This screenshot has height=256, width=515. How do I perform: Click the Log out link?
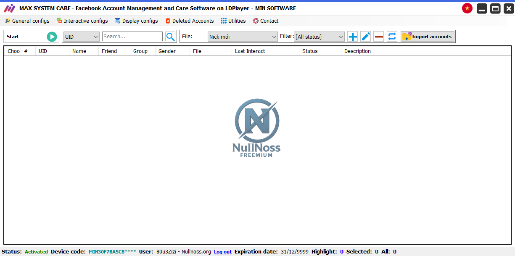coord(223,252)
